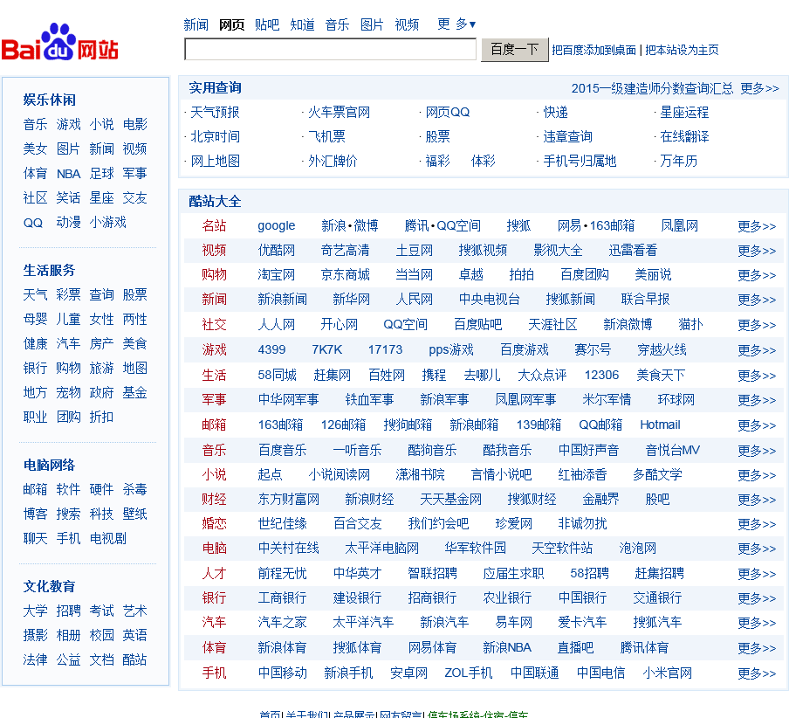Click 优酷网 in the video row
The height and width of the screenshot is (718, 789).
pyautogui.click(x=277, y=250)
